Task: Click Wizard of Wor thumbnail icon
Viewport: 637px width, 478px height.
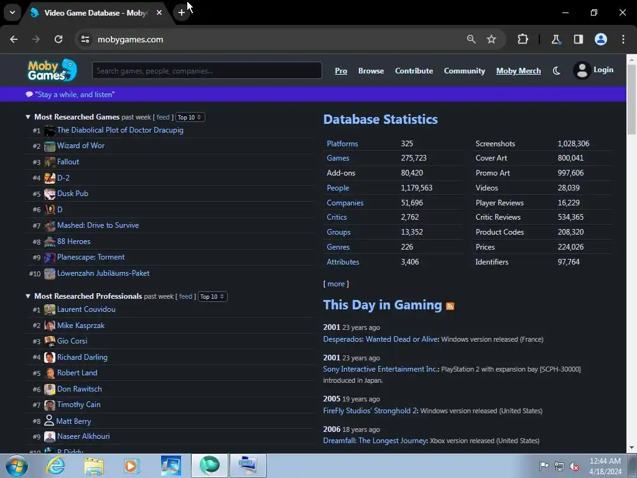Action: click(x=50, y=146)
